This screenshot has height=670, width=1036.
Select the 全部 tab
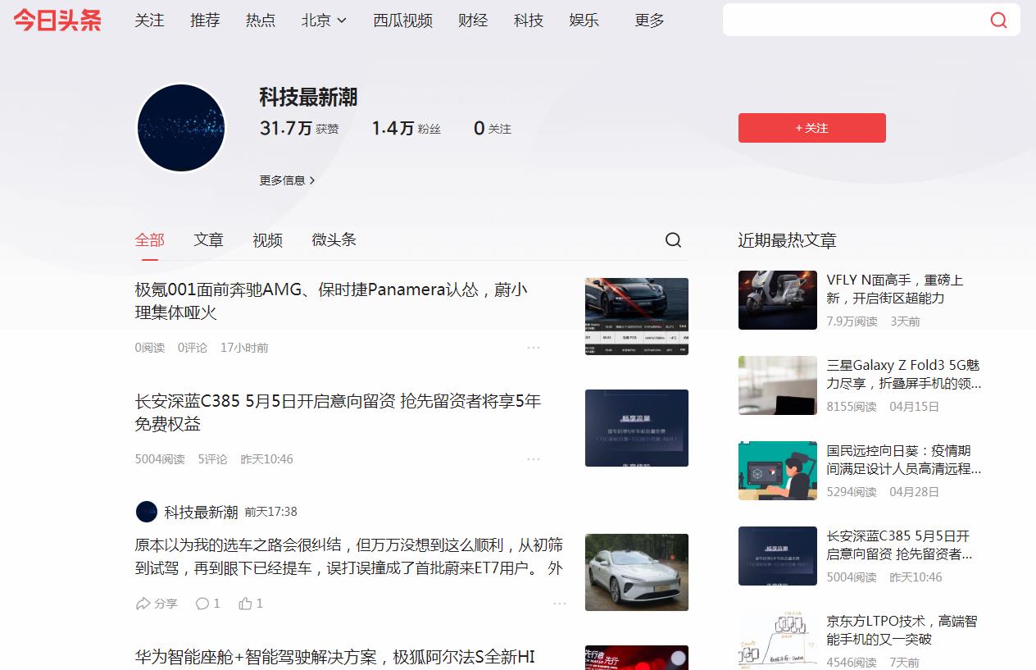tap(150, 239)
